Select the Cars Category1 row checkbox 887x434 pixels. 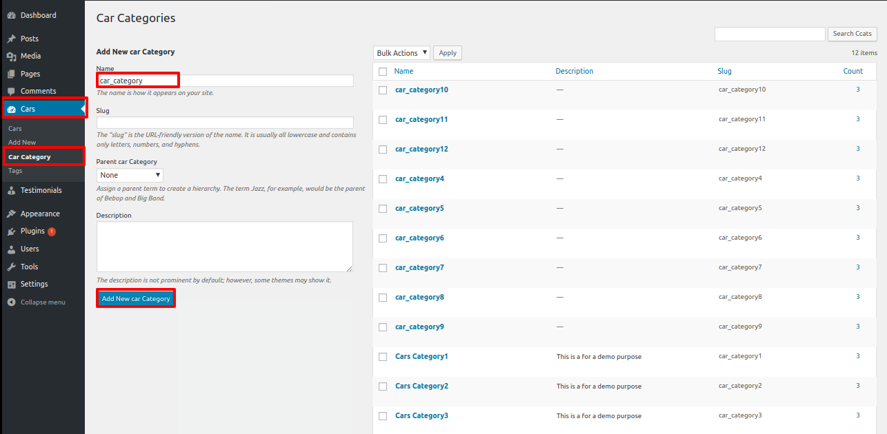(x=383, y=357)
